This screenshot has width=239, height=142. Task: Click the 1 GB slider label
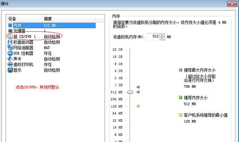119,85
